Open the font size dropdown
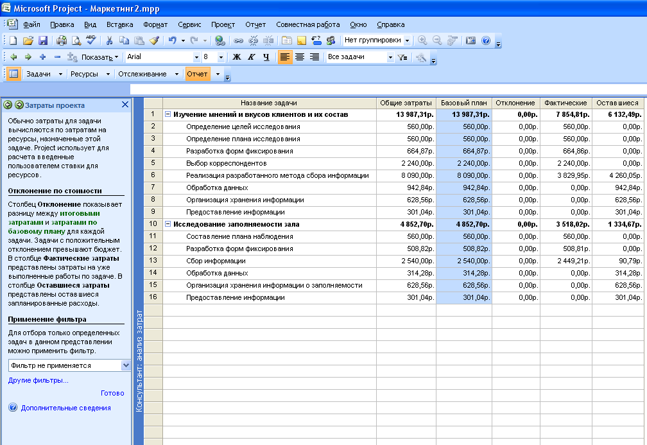Viewport: 647px width, 445px height. [x=221, y=57]
